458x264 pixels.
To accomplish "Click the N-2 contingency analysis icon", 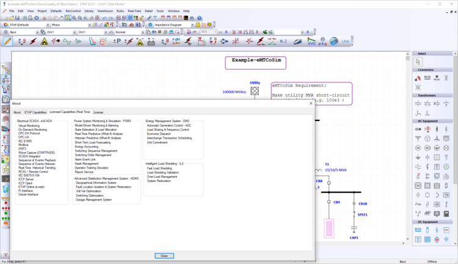I will point(283,42).
